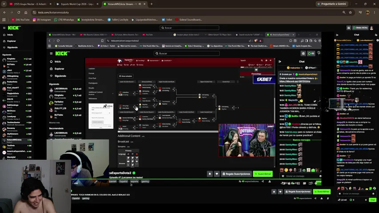
Task: Click the shield icon in chat input
Action: tap(339, 193)
